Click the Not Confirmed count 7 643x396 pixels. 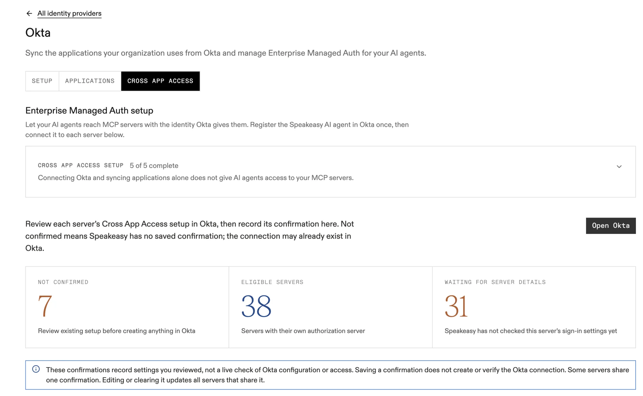pos(45,306)
